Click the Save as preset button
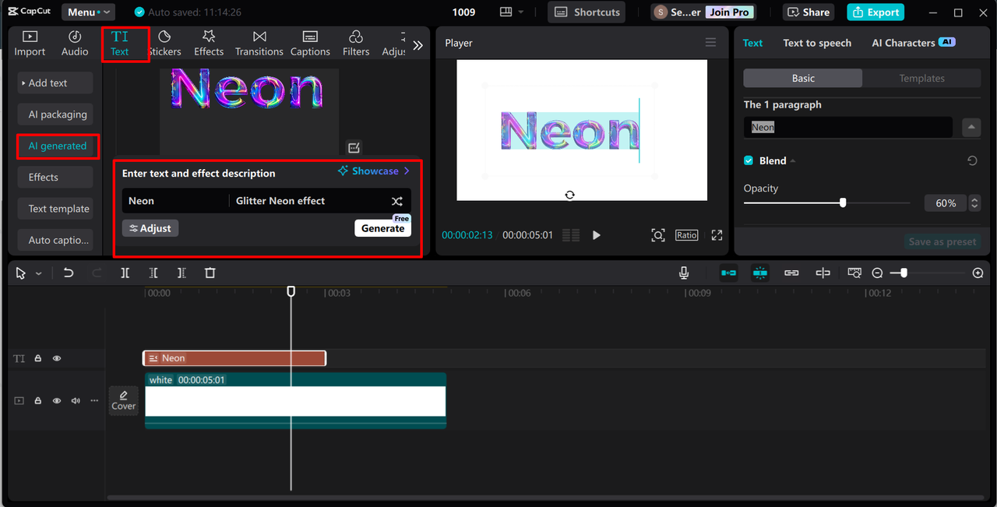 942,241
